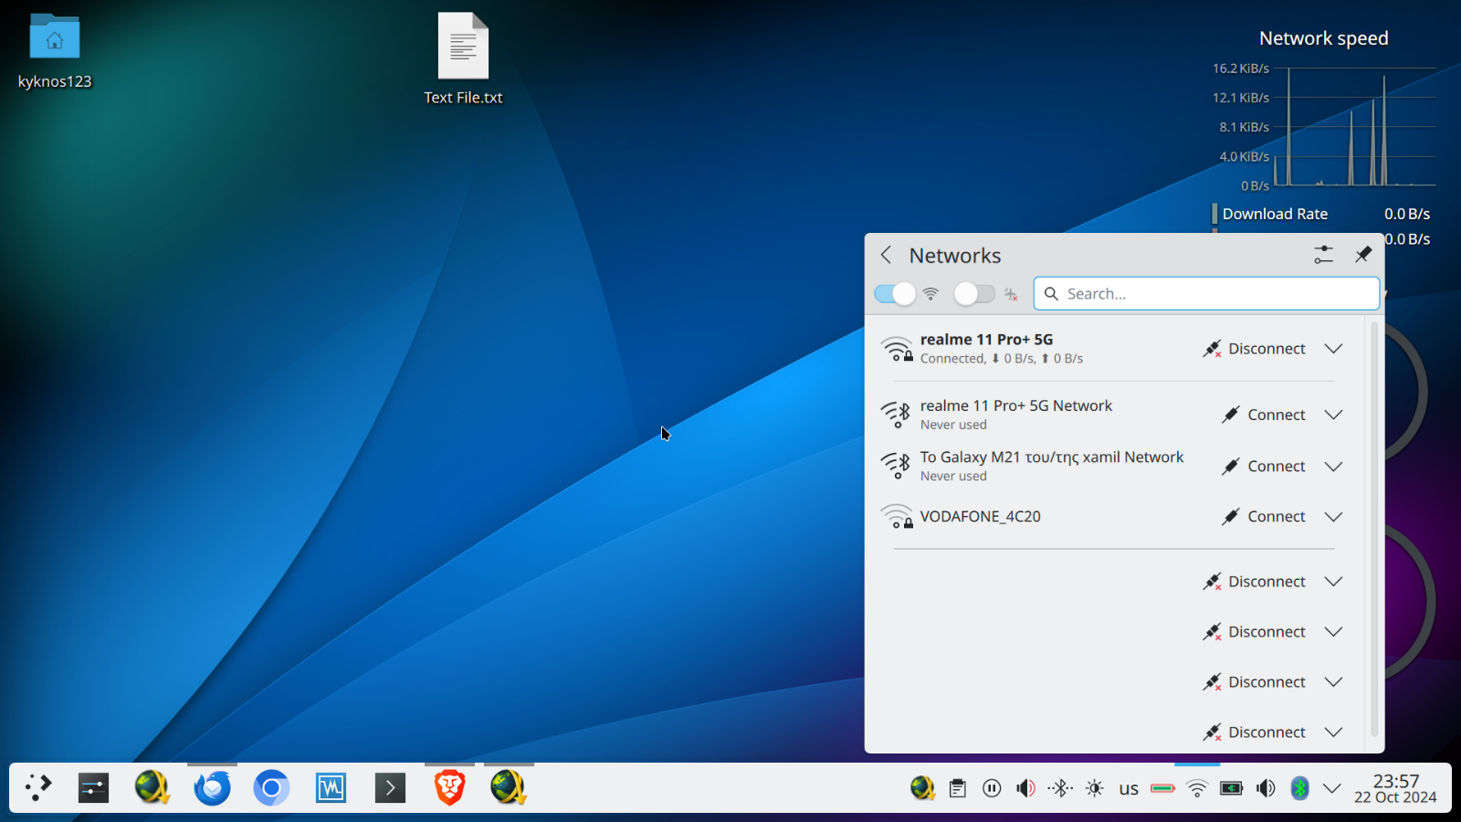The height and width of the screenshot is (822, 1461).
Task: Select the Text File.txt desktop icon
Action: click(x=463, y=59)
